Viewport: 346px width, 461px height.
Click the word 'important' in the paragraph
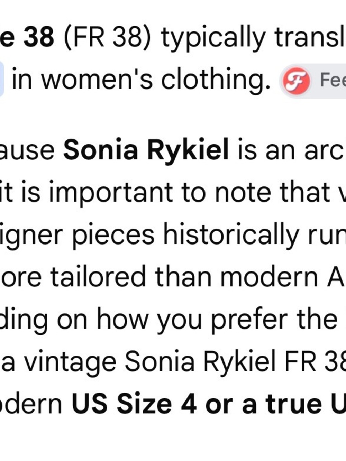[111, 193]
